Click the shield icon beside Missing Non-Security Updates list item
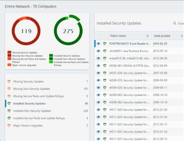This screenshot has height=141, width=184. [9, 89]
